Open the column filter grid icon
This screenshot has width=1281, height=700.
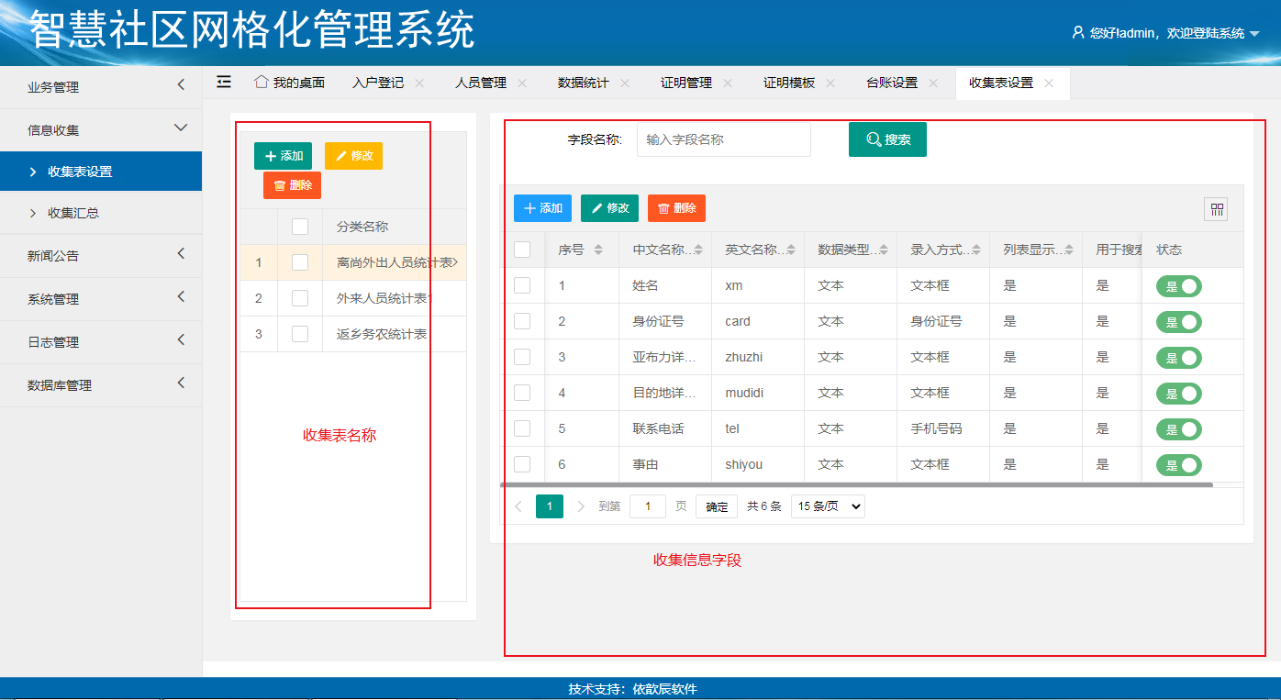point(1216,210)
